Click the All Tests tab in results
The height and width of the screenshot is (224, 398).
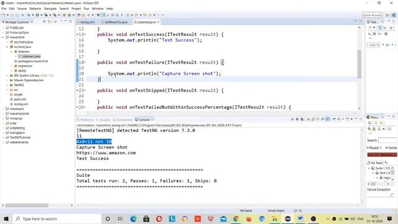tap(375, 163)
